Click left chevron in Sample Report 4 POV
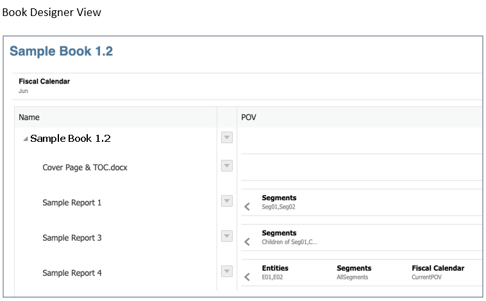Image resolution: width=486 pixels, height=301 pixels. point(247,277)
